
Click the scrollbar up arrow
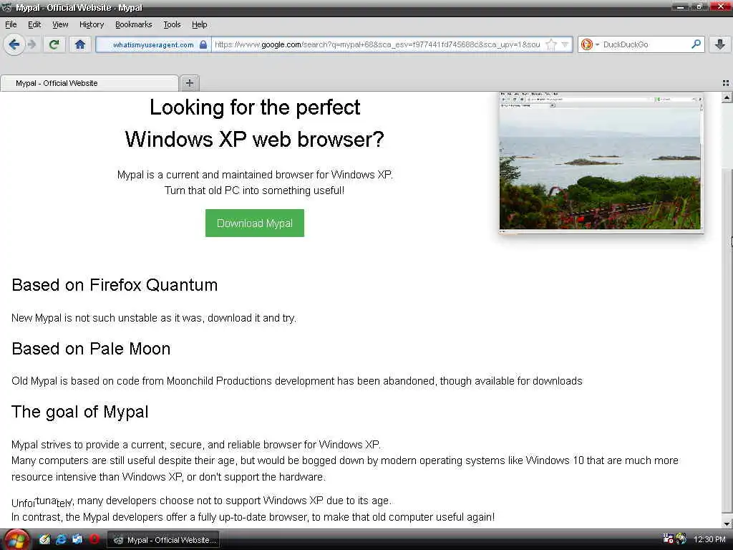(x=727, y=97)
